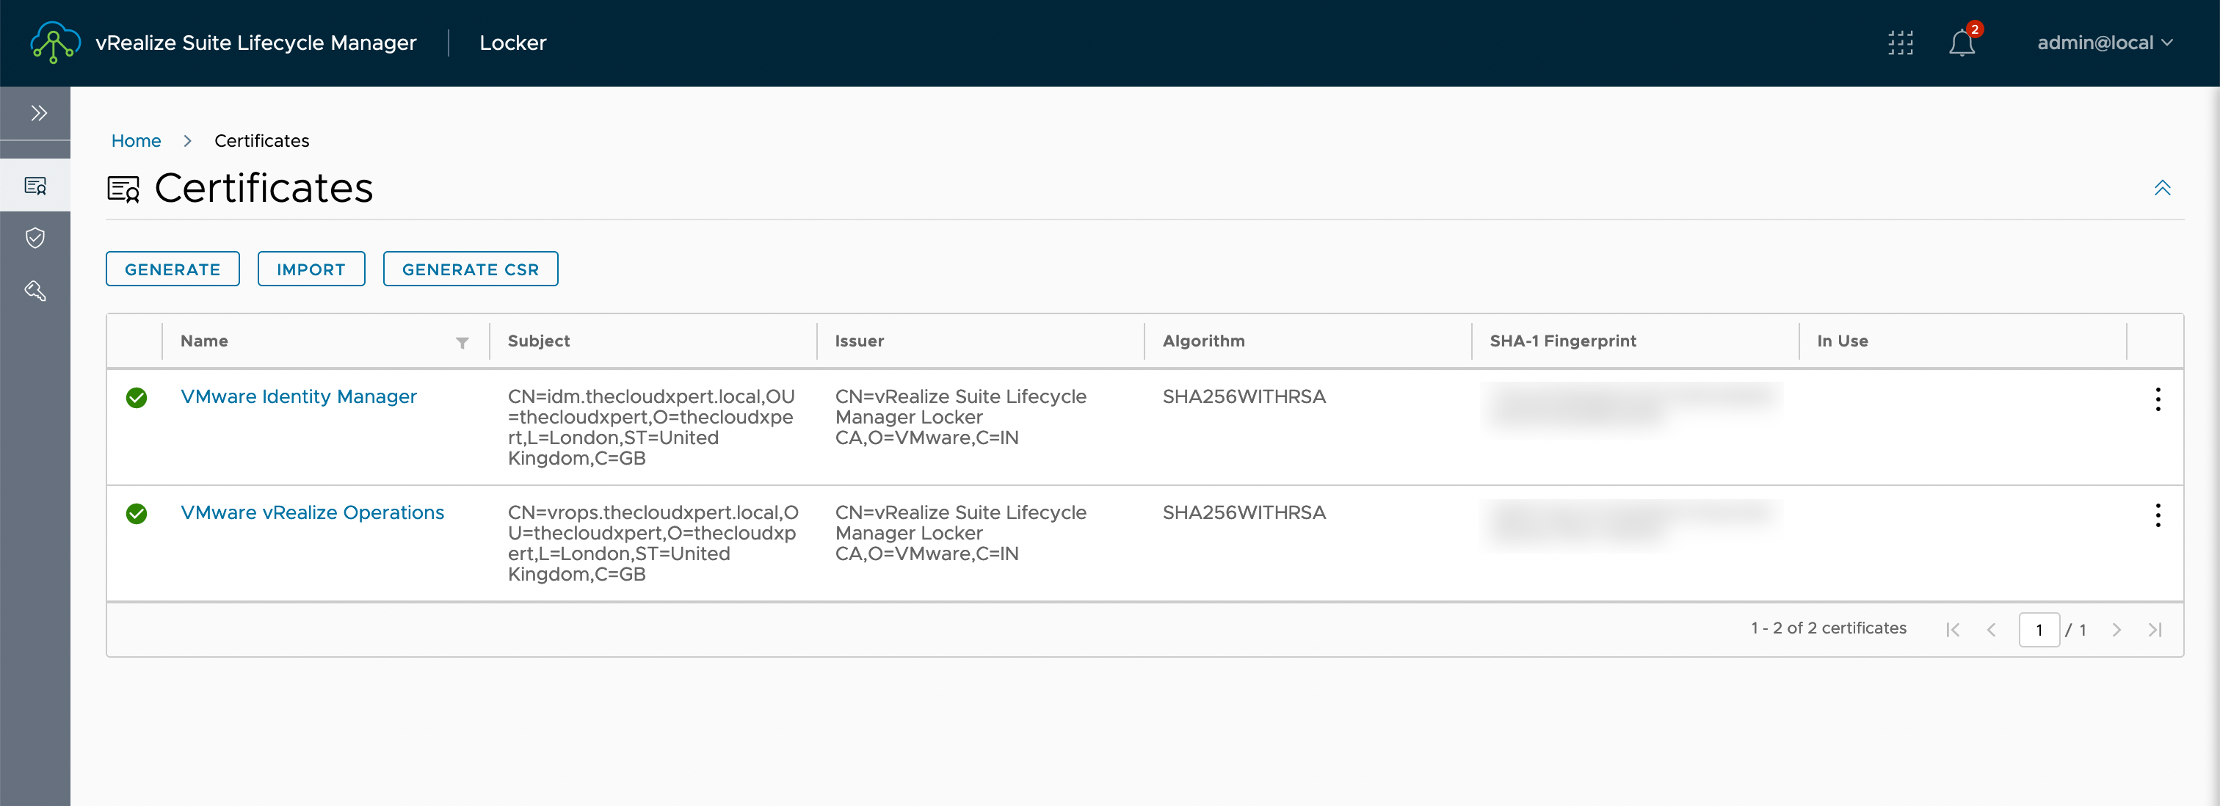Open VMware vRealize Operations certificate link
This screenshot has width=2220, height=806.
coord(312,512)
